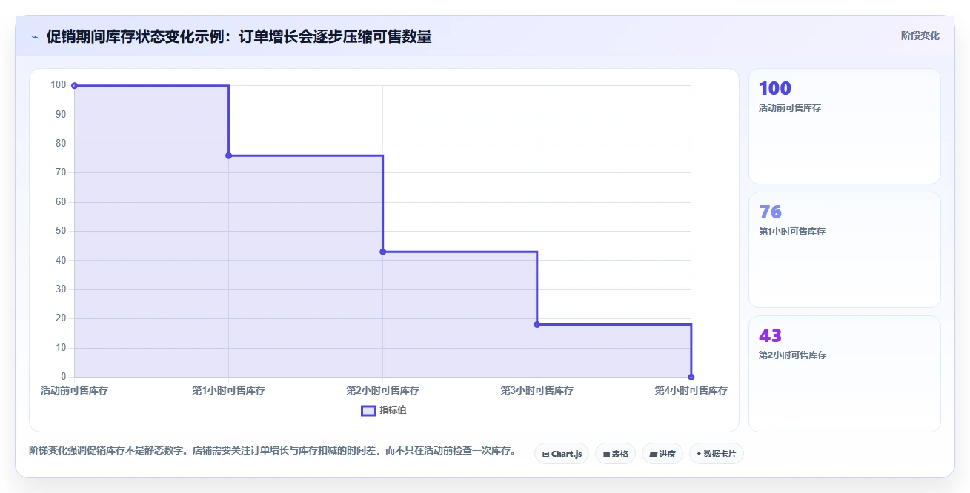Click the 43 data point at 第2小时
This screenshot has width=970, height=493.
click(x=382, y=252)
